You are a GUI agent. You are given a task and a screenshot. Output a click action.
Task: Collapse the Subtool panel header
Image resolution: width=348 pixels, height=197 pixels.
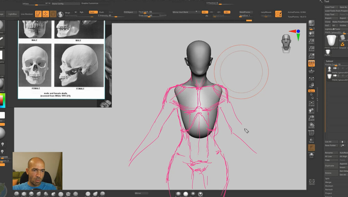pyautogui.click(x=330, y=61)
